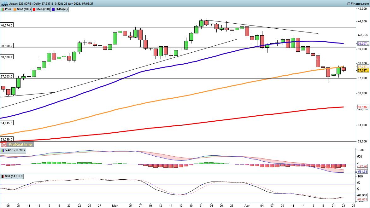370x208 pixels.
Task: Click the 37,537 current price tag
Action: (x=363, y=70)
